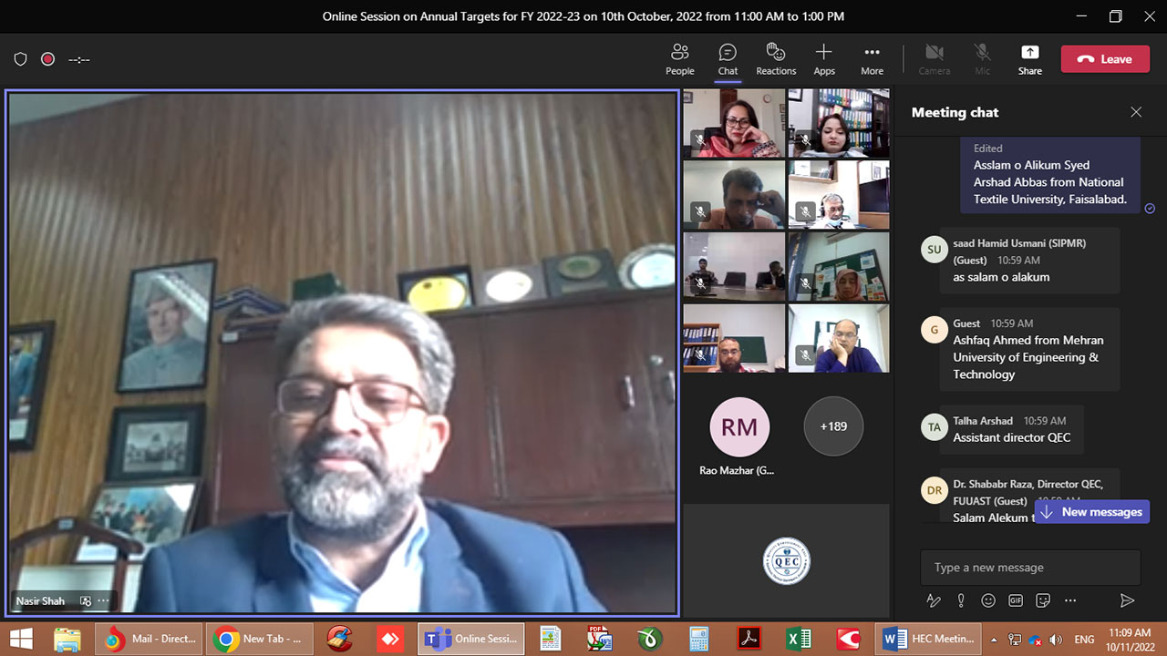1167x656 pixels.
Task: Open the emoji picker in chat
Action: (x=988, y=600)
